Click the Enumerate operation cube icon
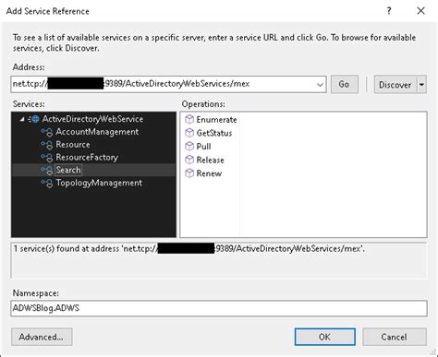 coord(189,119)
